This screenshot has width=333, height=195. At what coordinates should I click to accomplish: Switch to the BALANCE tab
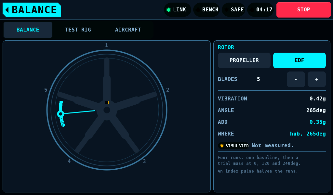point(28,30)
